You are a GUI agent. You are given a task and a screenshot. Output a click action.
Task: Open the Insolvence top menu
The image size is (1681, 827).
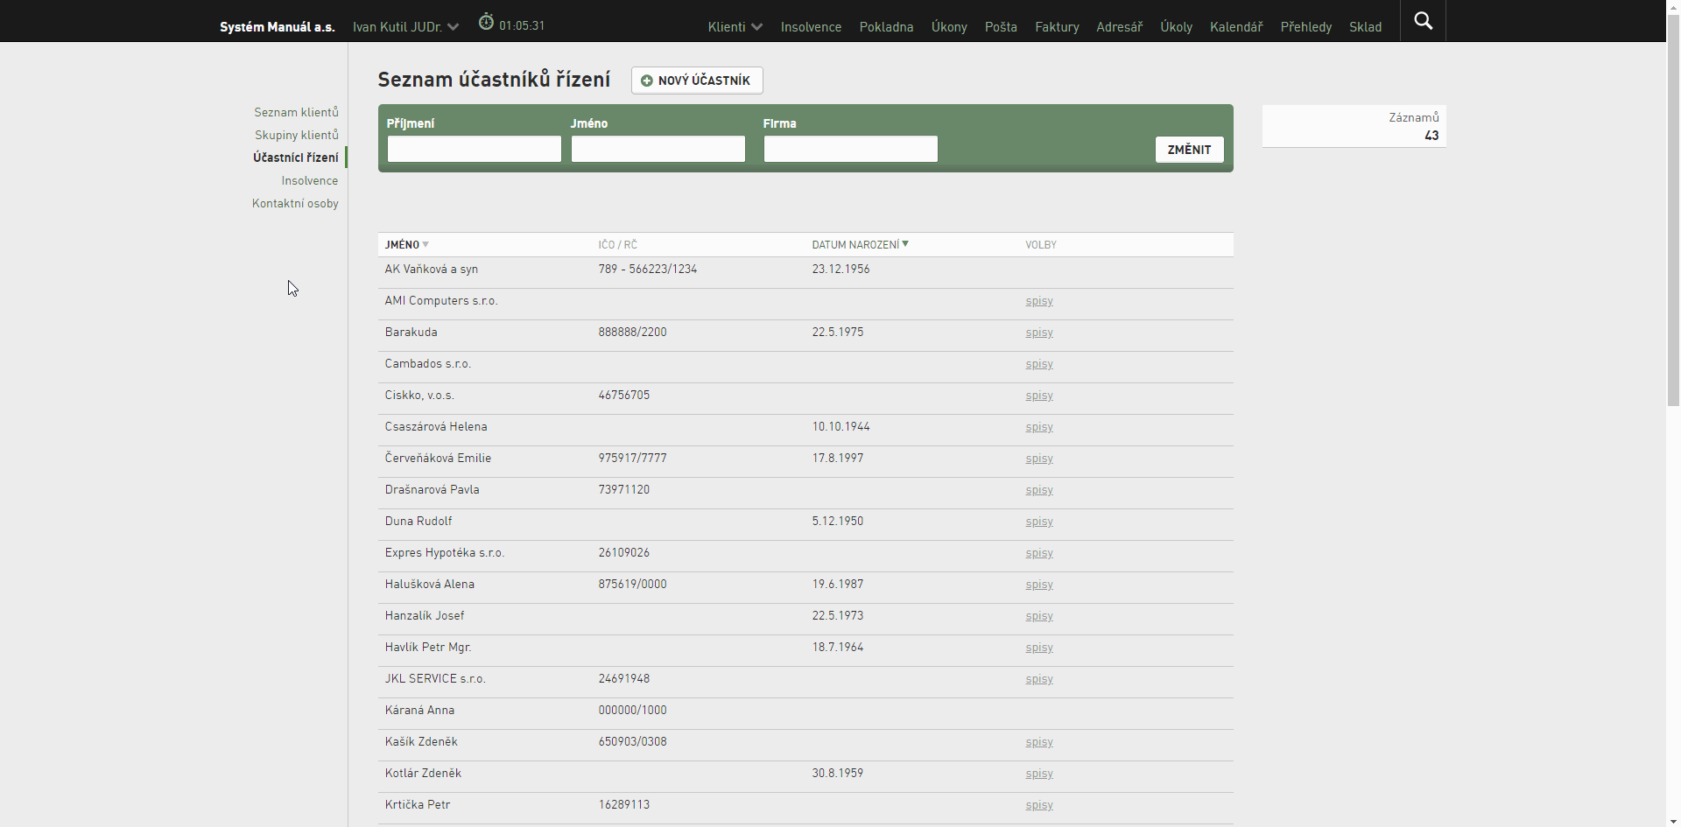[811, 27]
